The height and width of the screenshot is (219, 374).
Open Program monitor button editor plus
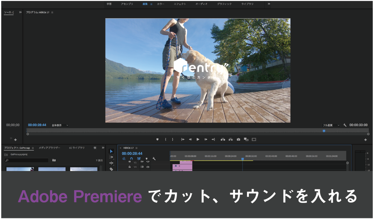tap(365, 140)
